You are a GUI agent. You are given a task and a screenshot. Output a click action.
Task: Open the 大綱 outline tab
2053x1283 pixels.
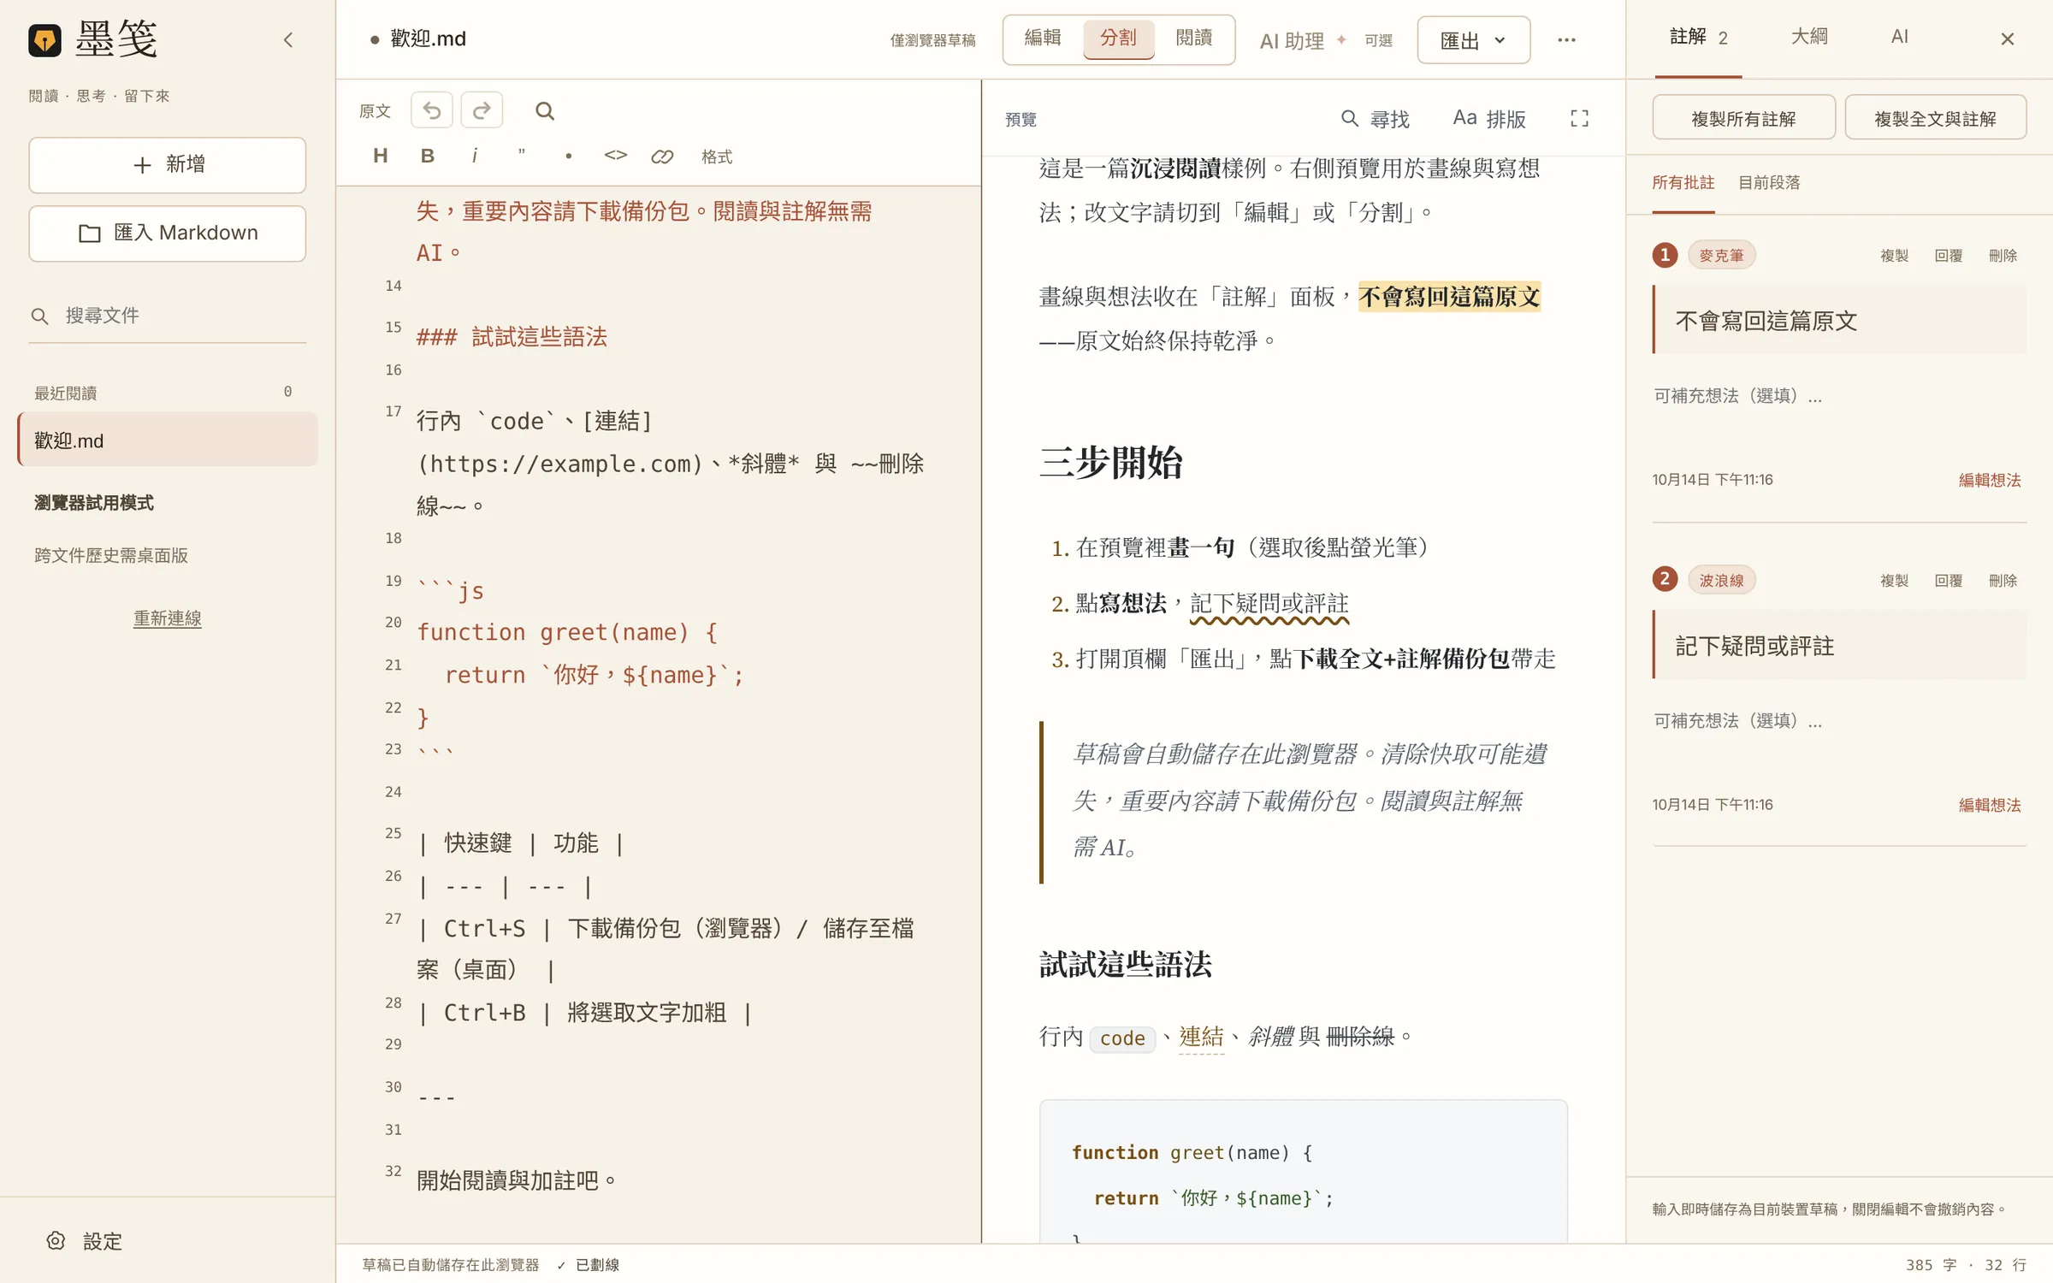[x=1809, y=37]
